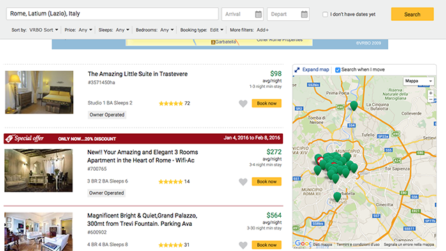Select the map pin near Prima Porta

(x=353, y=105)
